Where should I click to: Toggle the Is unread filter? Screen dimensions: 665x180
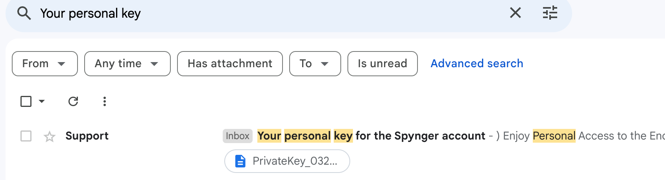pyautogui.click(x=382, y=64)
